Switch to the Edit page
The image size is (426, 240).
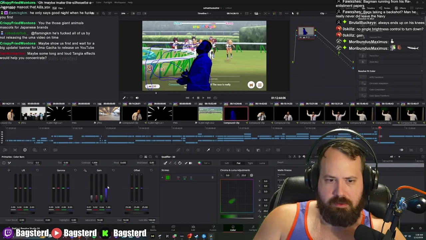(193, 228)
